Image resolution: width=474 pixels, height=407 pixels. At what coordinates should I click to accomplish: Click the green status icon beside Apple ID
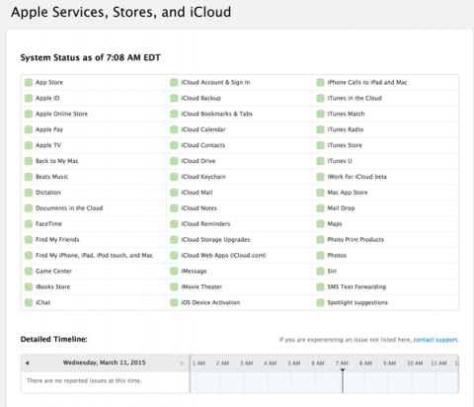click(29, 98)
